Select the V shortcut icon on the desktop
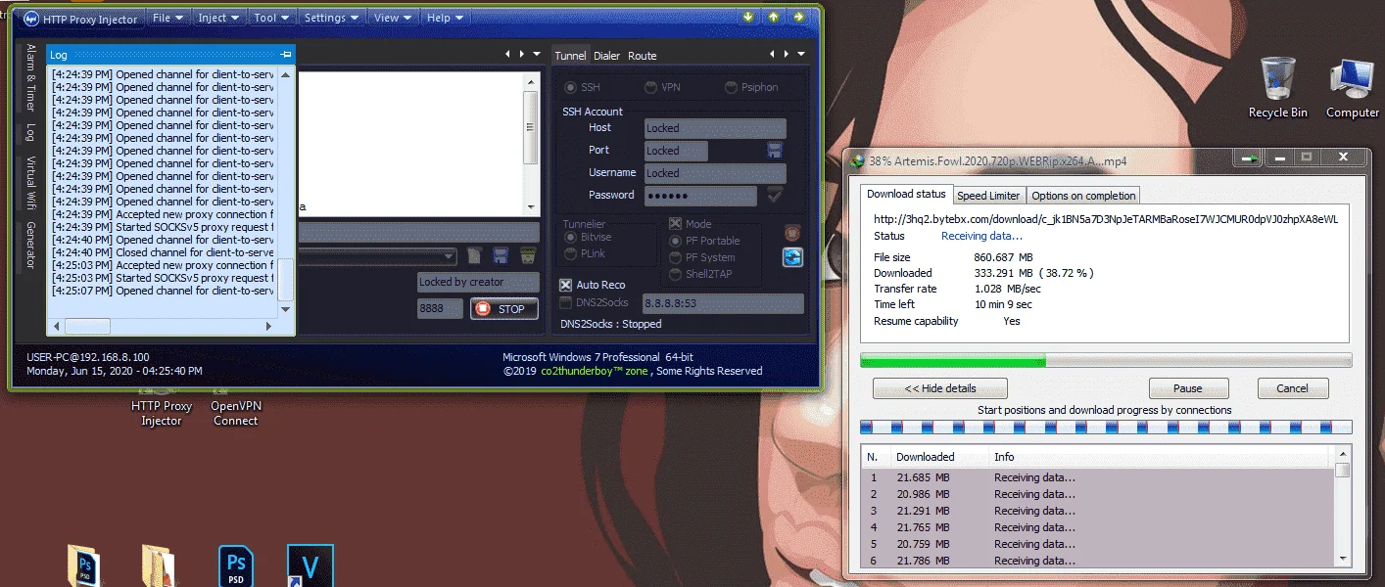1385x587 pixels. coord(310,565)
